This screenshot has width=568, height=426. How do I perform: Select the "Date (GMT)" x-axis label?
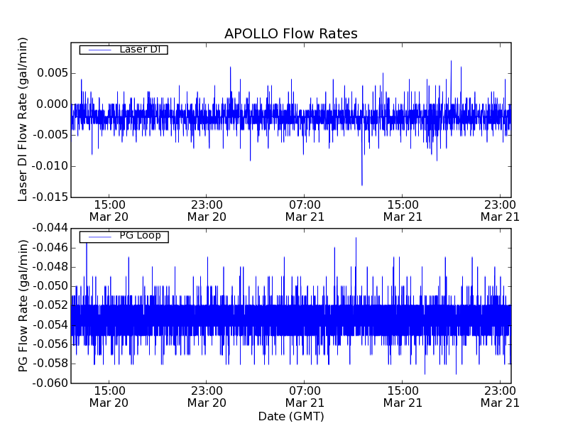coord(290,416)
